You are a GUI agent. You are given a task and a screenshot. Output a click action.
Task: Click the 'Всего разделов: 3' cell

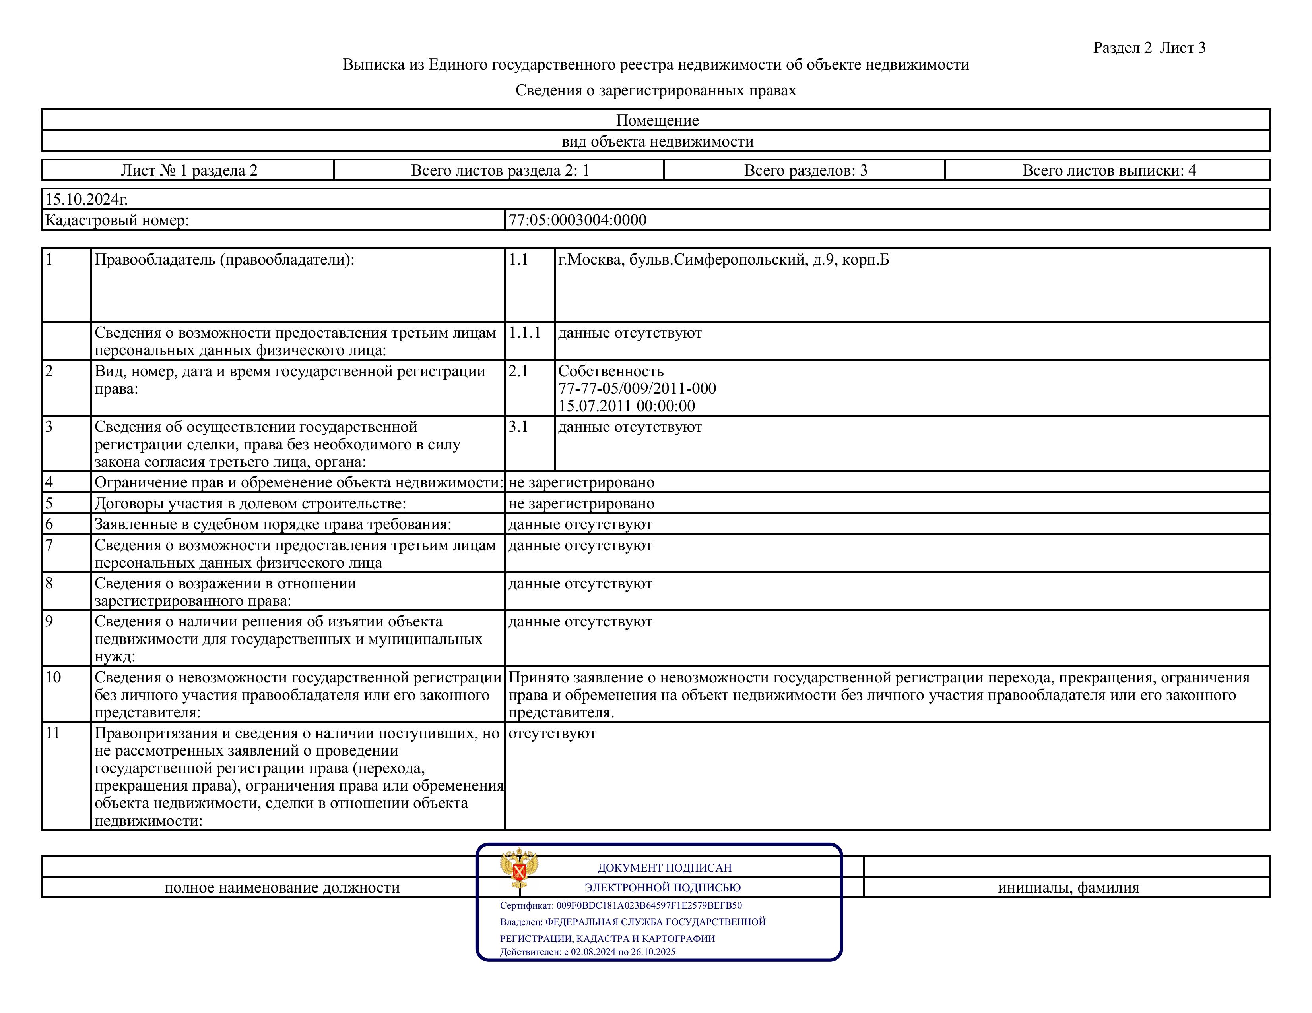click(805, 170)
